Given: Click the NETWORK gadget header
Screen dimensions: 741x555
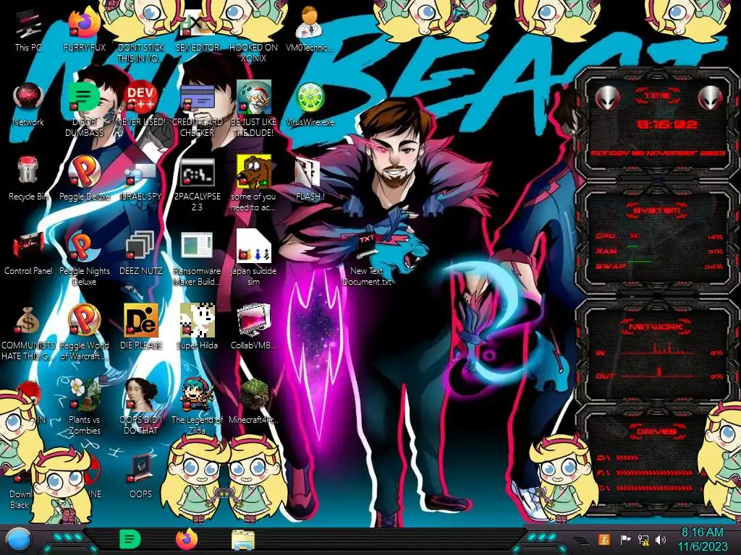Looking at the screenshot, I should (x=656, y=327).
